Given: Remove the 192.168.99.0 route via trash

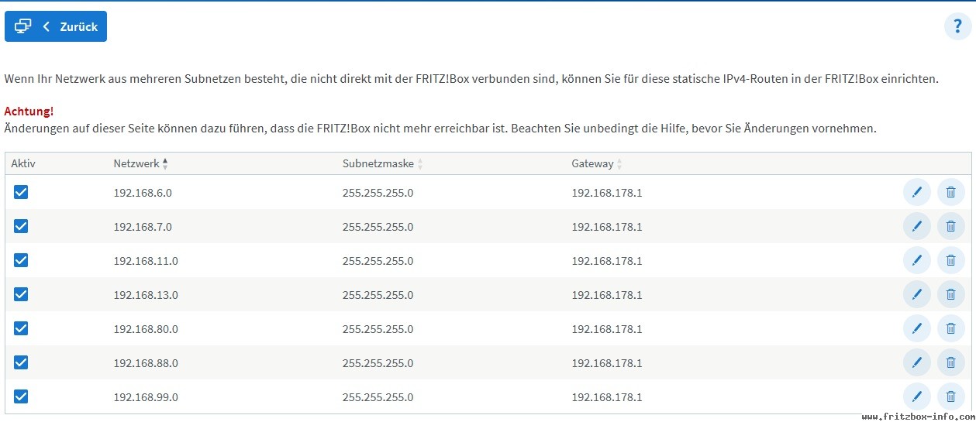Looking at the screenshot, I should pos(950,396).
